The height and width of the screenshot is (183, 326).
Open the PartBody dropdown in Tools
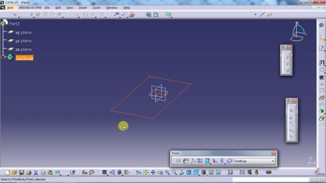[x=273, y=161]
